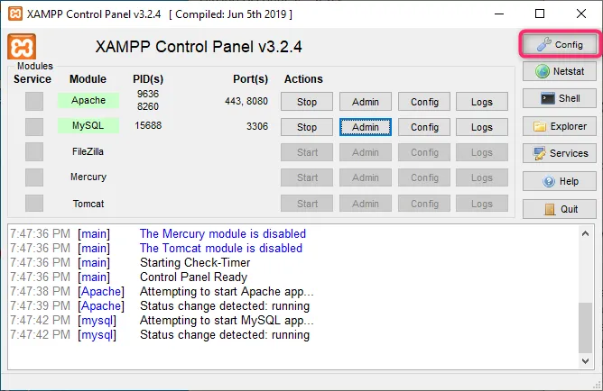Image resolution: width=603 pixels, height=391 pixels.
Task: Click 'The Mercury module is disabled' log line
Action: tap(223, 233)
